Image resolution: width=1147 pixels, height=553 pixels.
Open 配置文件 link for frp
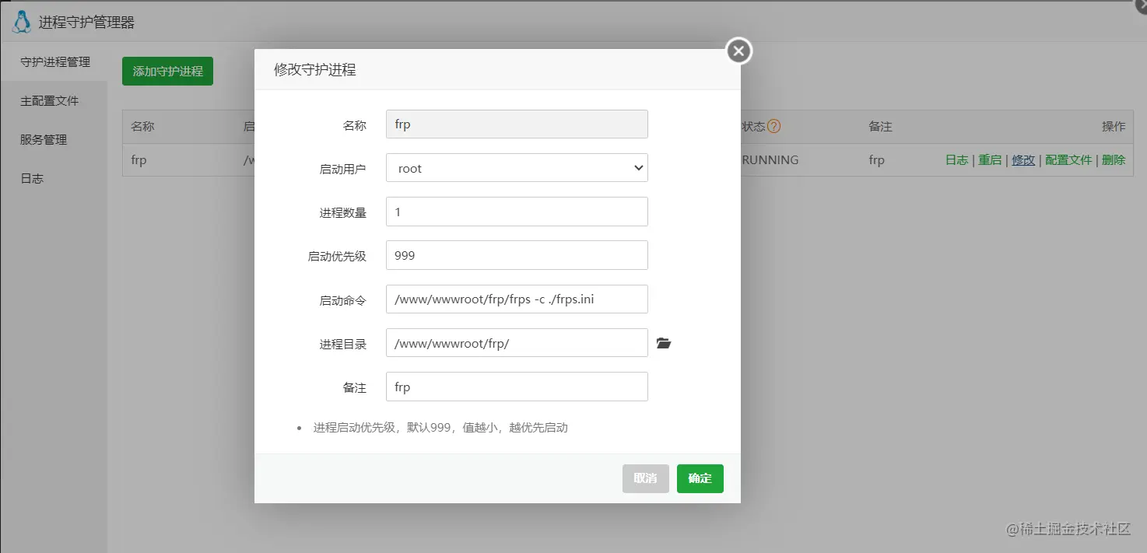1068,159
